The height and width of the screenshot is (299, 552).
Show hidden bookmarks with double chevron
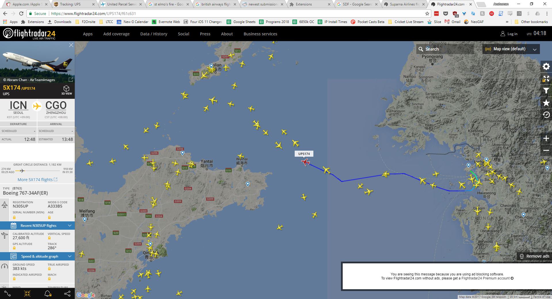pyautogui.click(x=507, y=22)
